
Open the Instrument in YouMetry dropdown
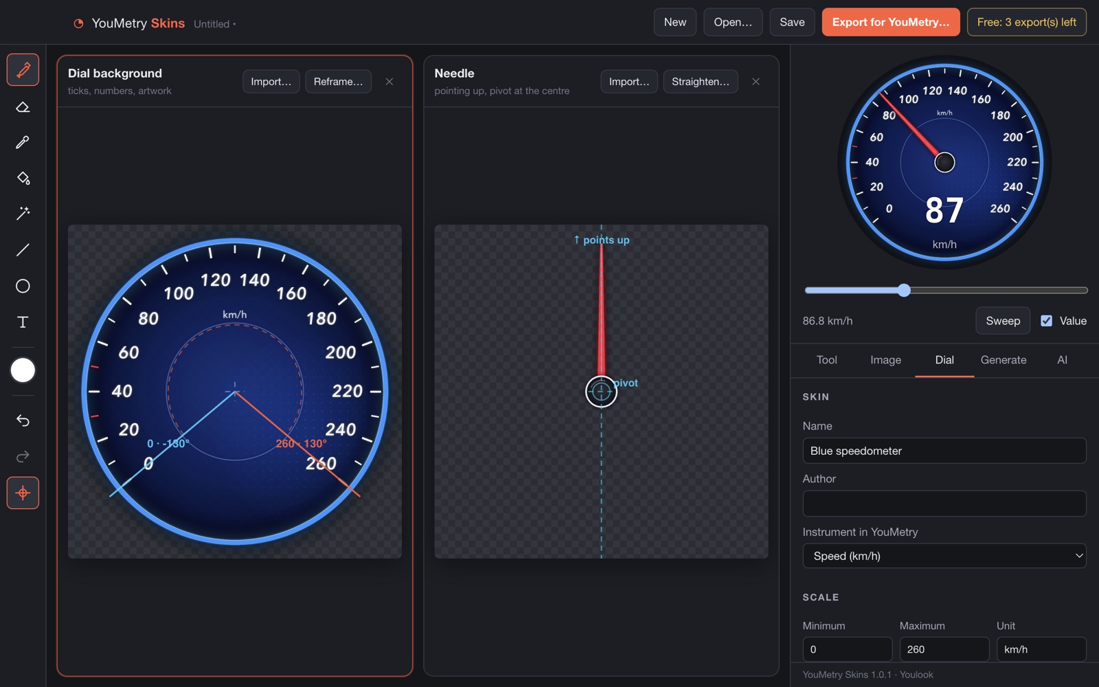(944, 556)
